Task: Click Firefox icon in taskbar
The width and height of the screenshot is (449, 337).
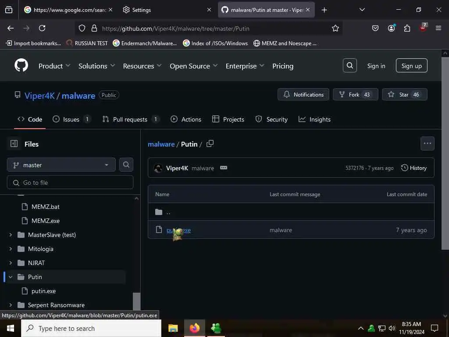Action: (194, 328)
